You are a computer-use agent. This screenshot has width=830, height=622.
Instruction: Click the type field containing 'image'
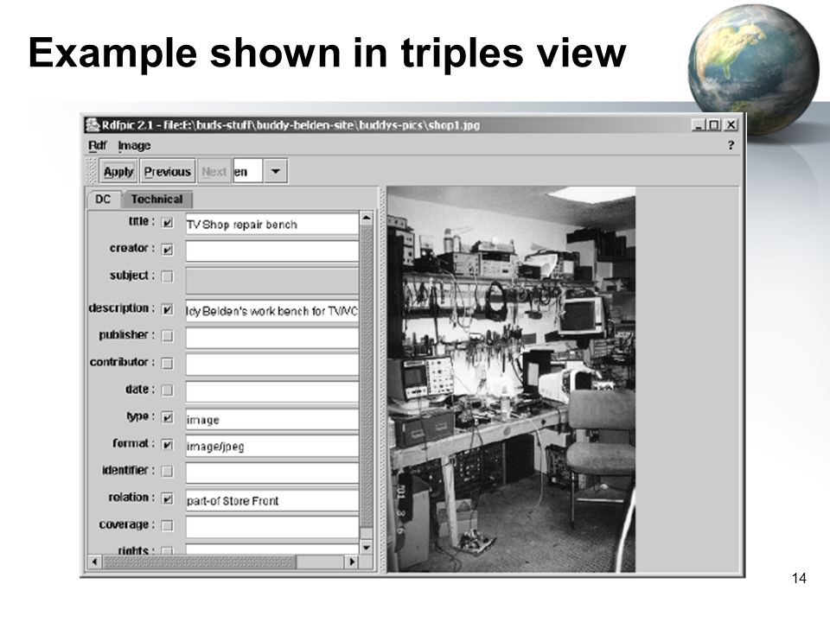pyautogui.click(x=272, y=420)
